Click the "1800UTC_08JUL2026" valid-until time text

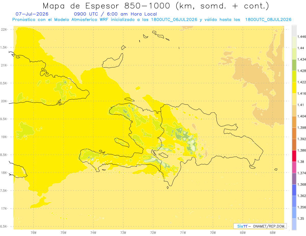[268, 20]
